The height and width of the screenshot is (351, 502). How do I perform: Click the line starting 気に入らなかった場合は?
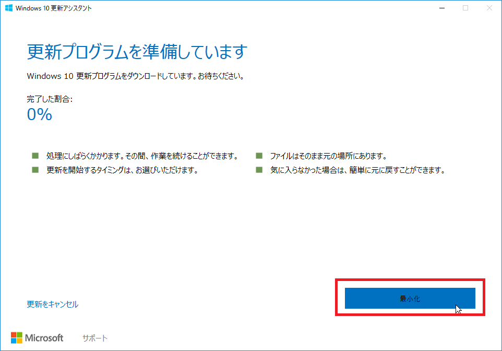tap(358, 170)
